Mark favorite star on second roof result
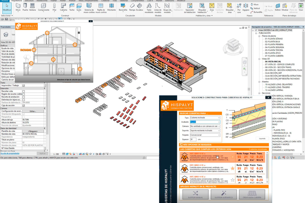The height and width of the screenshot is (203, 305). pos(233,168)
